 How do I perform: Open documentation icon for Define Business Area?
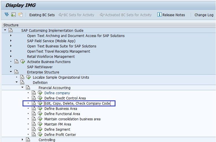click(x=34, y=109)
